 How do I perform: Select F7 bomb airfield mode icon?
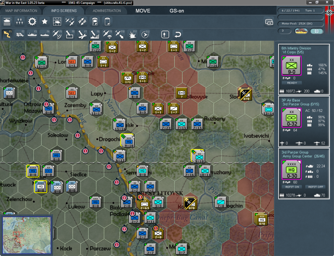(x=82, y=34)
